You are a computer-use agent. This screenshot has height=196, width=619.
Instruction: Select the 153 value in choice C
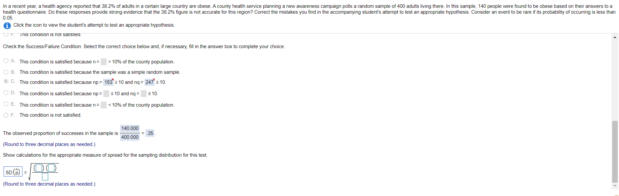[x=108, y=81]
